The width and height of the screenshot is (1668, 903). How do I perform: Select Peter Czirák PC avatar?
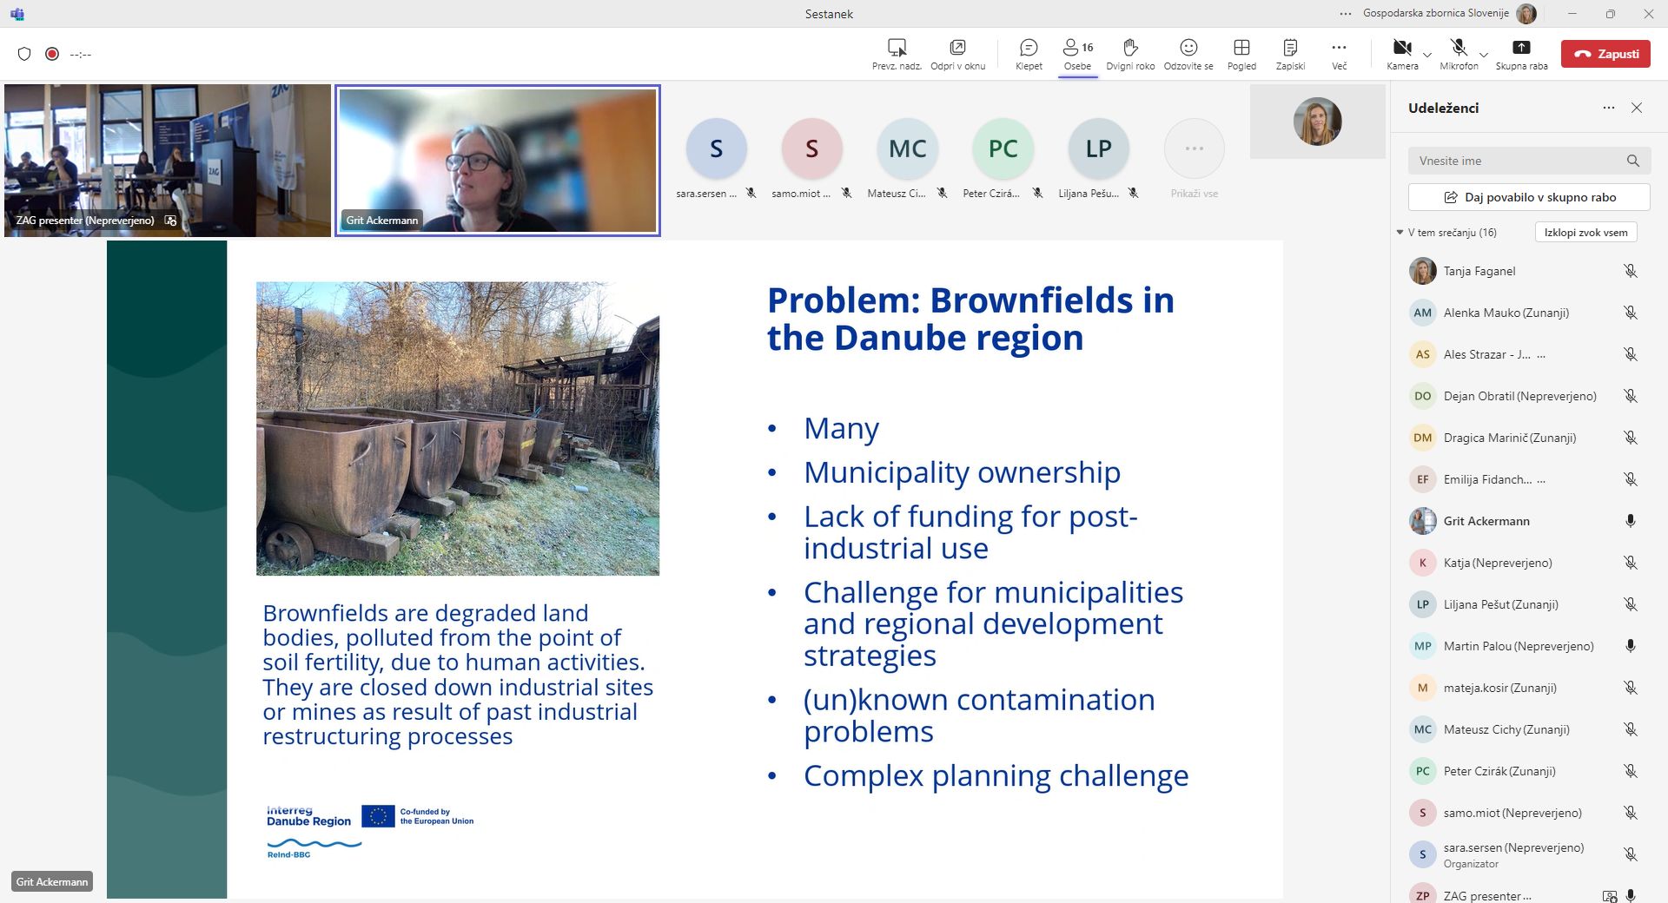coord(1003,148)
